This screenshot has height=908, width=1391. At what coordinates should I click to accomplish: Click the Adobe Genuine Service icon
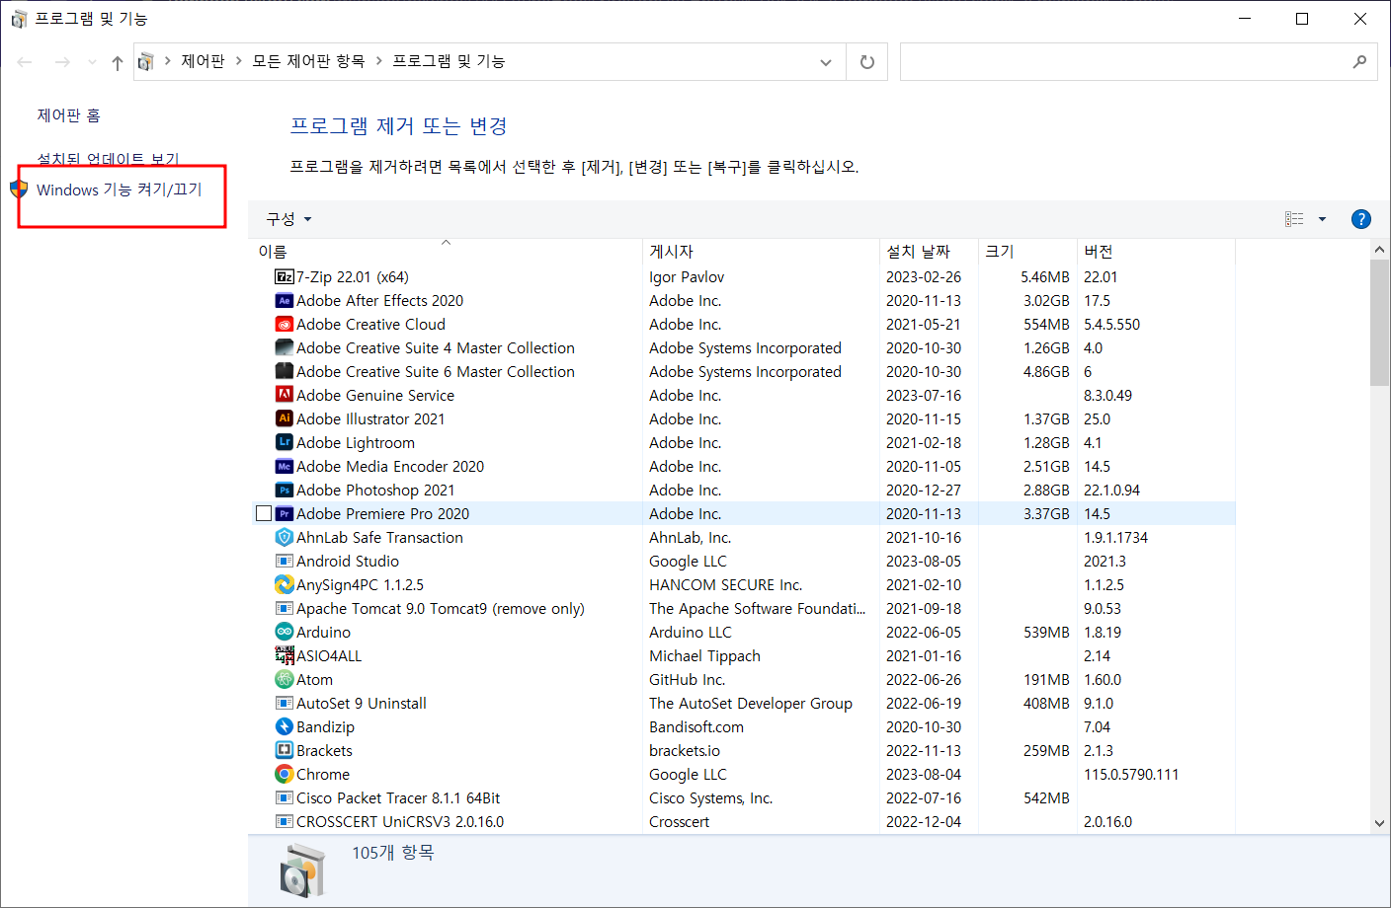click(285, 395)
